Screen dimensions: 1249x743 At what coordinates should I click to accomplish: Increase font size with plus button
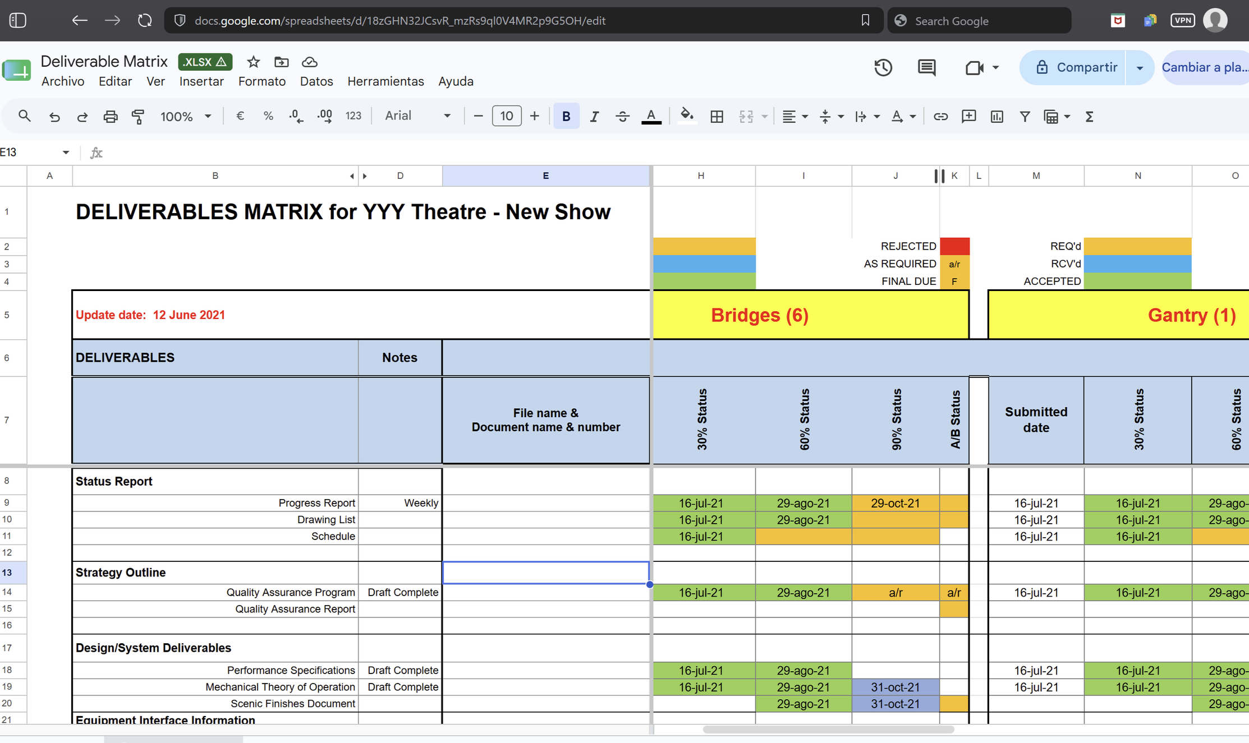535,116
